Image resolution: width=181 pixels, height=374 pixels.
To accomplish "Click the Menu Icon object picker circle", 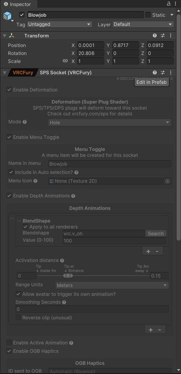I will [167, 181].
